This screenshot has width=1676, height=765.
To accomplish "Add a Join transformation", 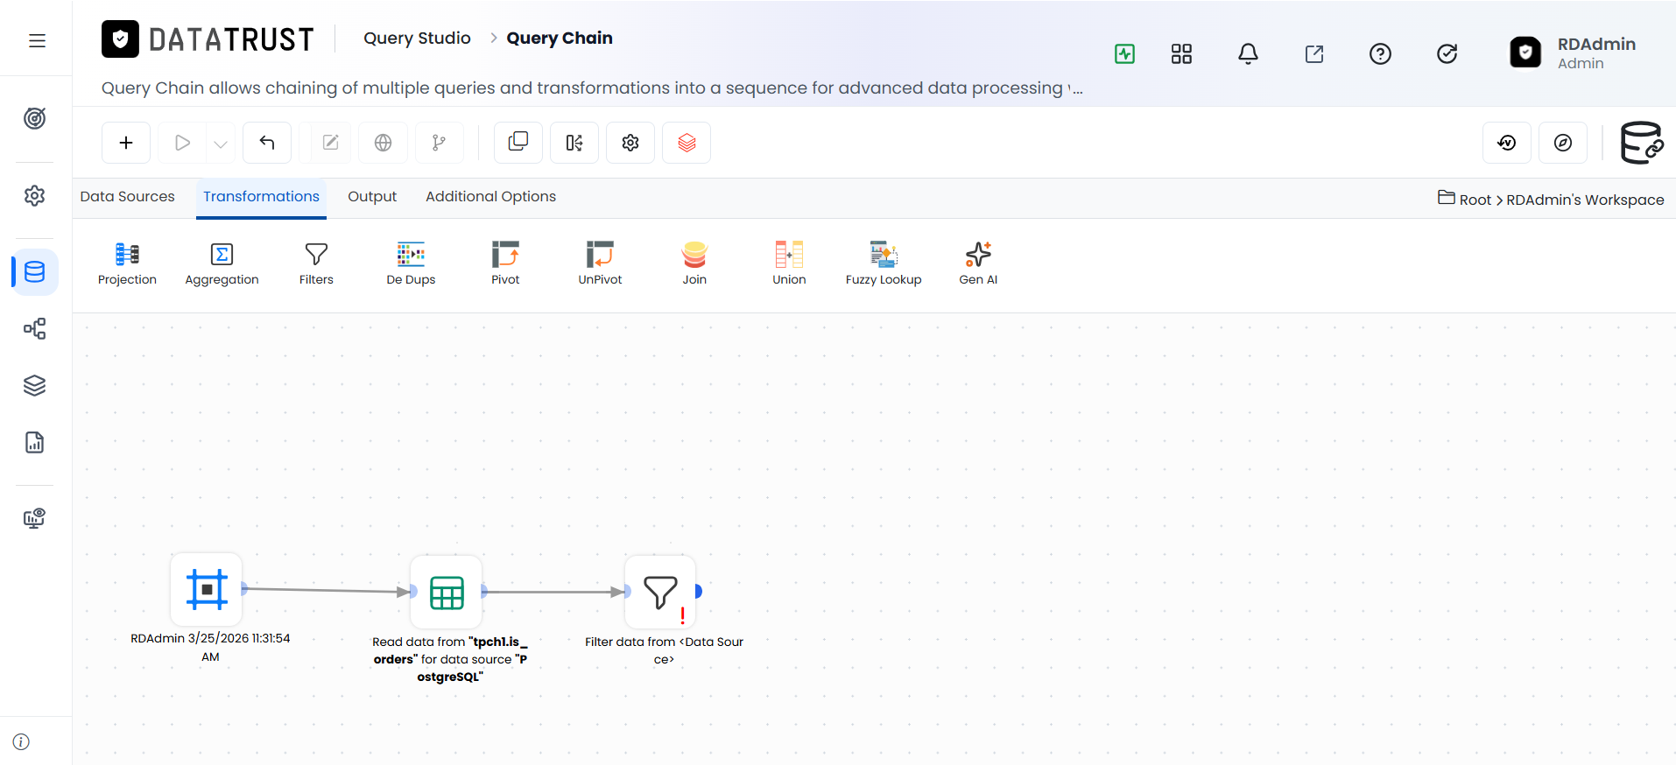I will pyautogui.click(x=694, y=263).
